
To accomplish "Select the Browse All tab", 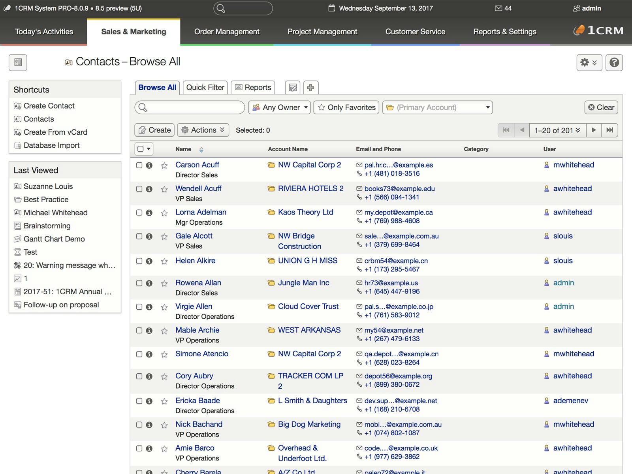I will pos(157,87).
